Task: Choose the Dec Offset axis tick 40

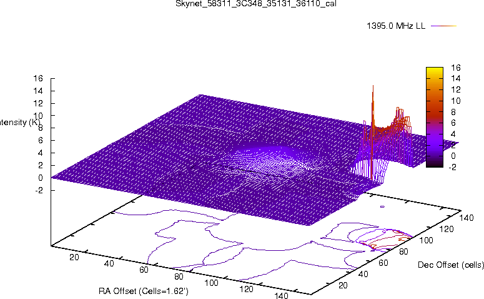Action: click(363, 274)
